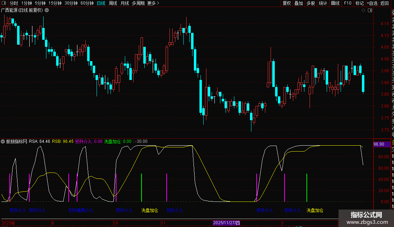
Task: Click the diamond marker icon above the chart
Action: [364, 10]
